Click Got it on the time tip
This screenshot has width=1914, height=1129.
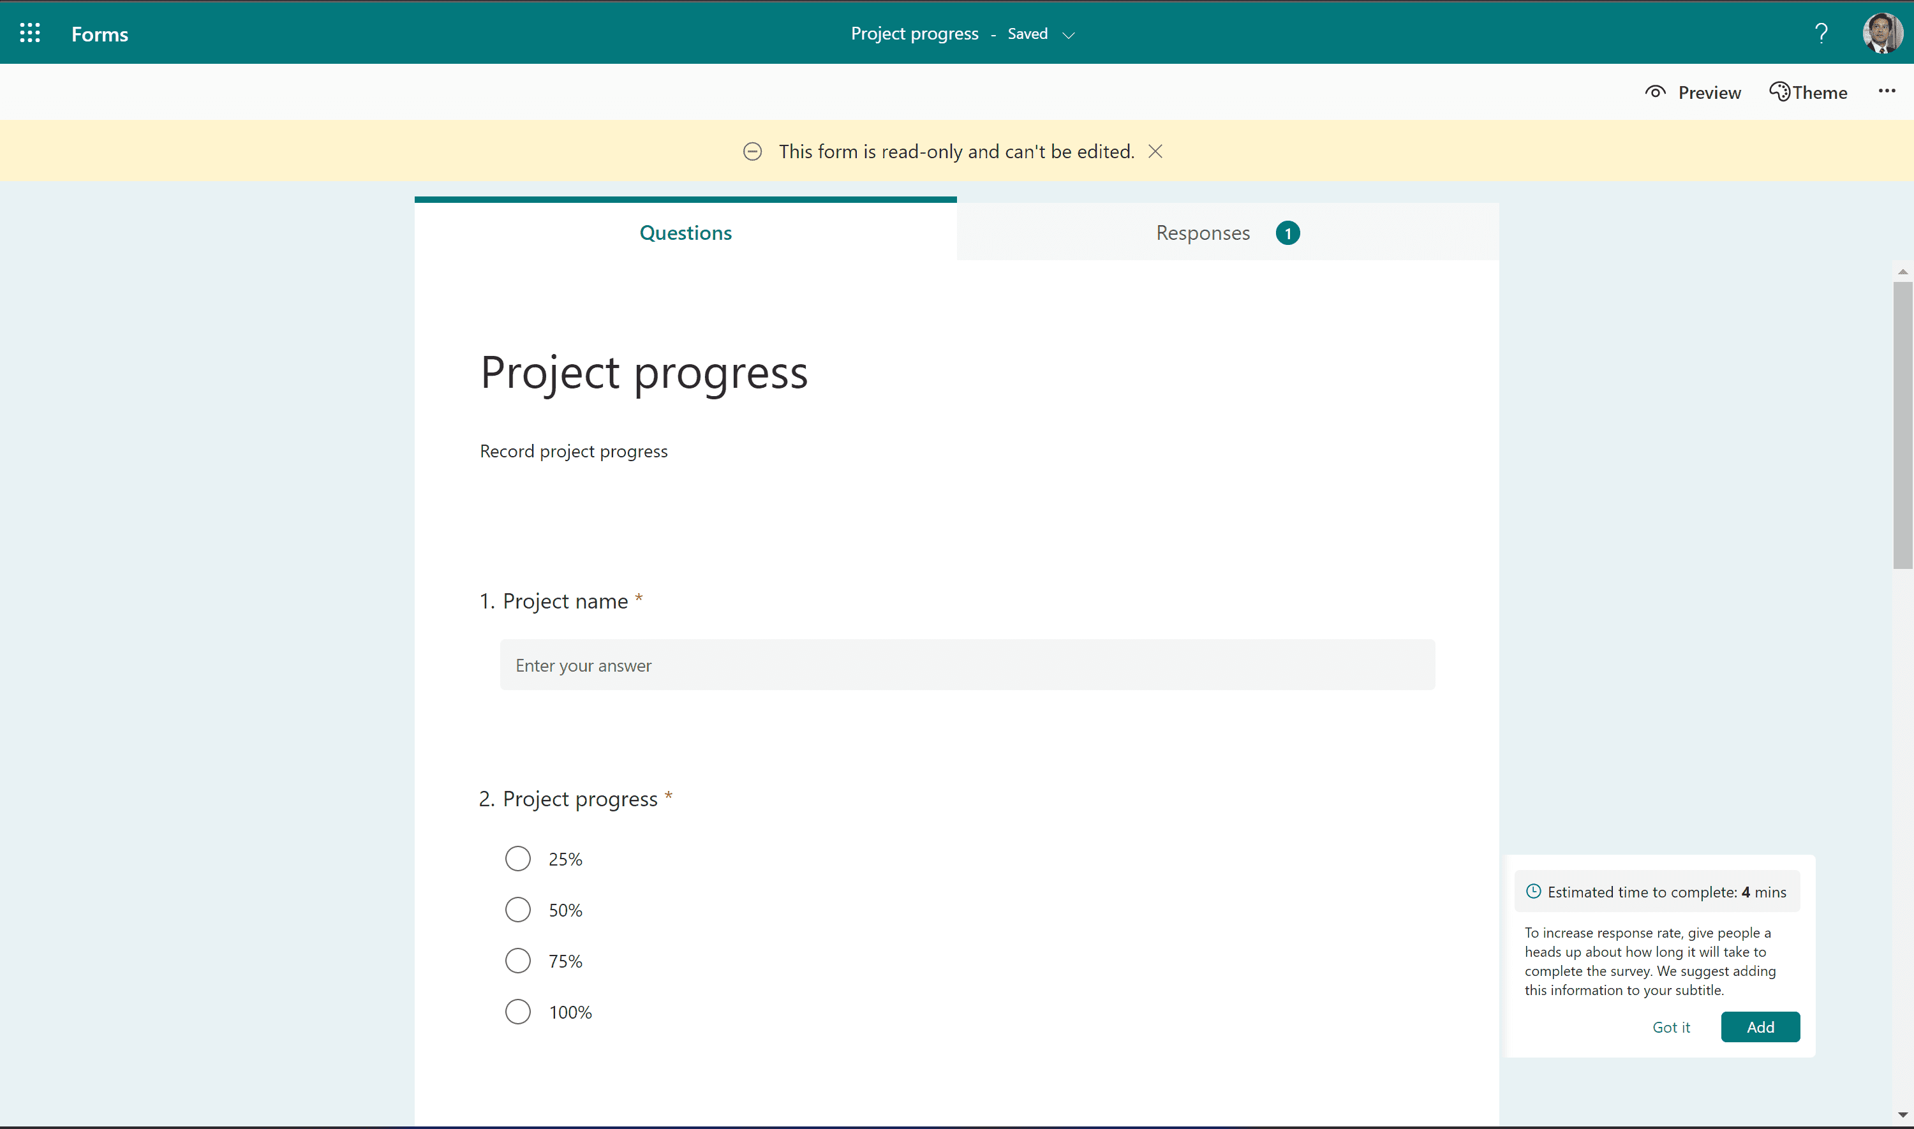1670,1027
